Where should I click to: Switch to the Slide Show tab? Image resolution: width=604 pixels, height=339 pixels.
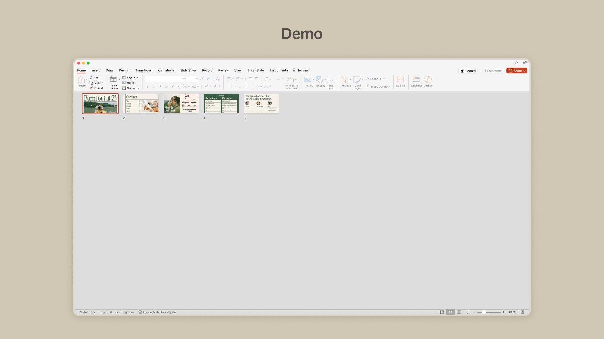[x=188, y=70]
